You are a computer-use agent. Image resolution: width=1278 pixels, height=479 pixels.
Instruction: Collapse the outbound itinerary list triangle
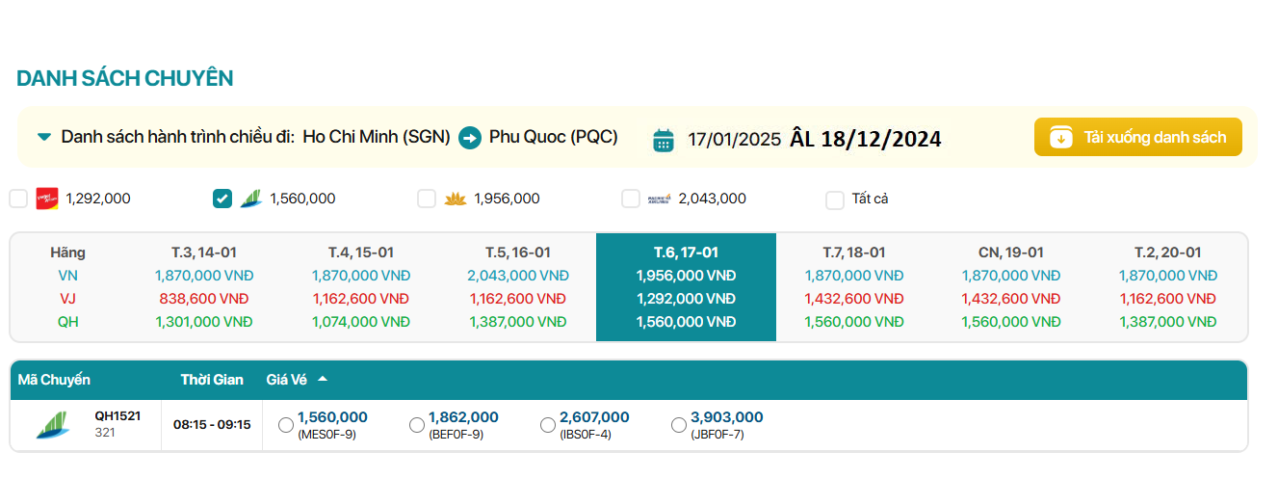click(x=43, y=137)
